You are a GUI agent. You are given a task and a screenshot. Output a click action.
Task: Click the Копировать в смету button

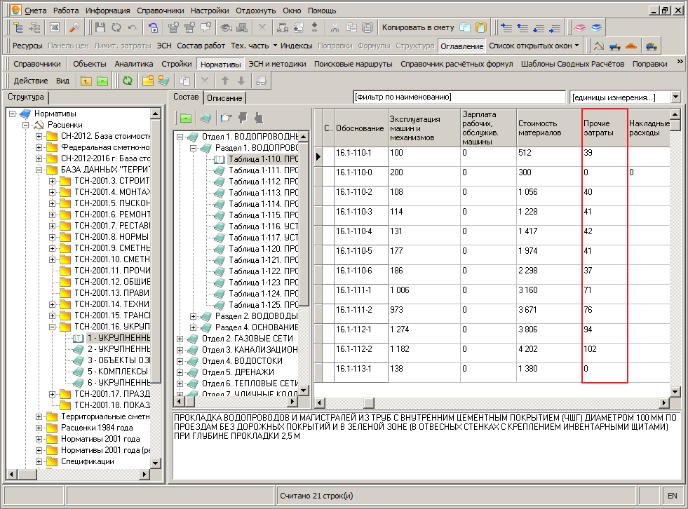point(418,27)
